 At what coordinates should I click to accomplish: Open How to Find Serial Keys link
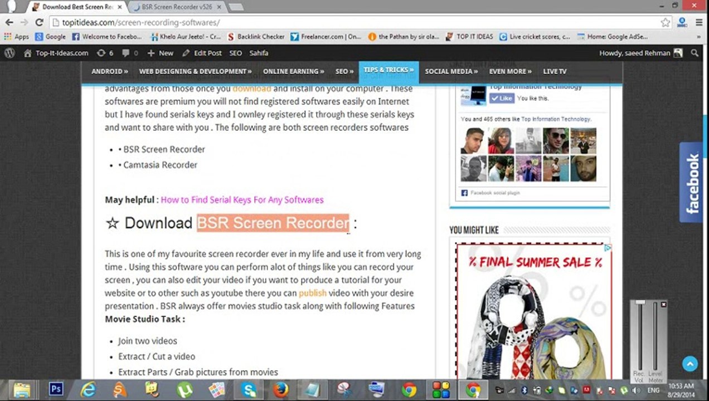coord(242,199)
